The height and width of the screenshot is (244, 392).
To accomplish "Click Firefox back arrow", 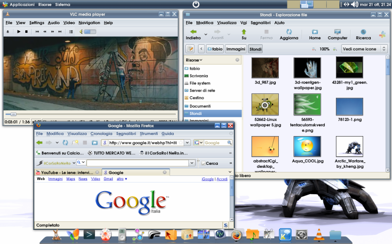I will 39,143.
